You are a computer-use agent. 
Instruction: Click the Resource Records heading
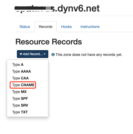[49, 42]
